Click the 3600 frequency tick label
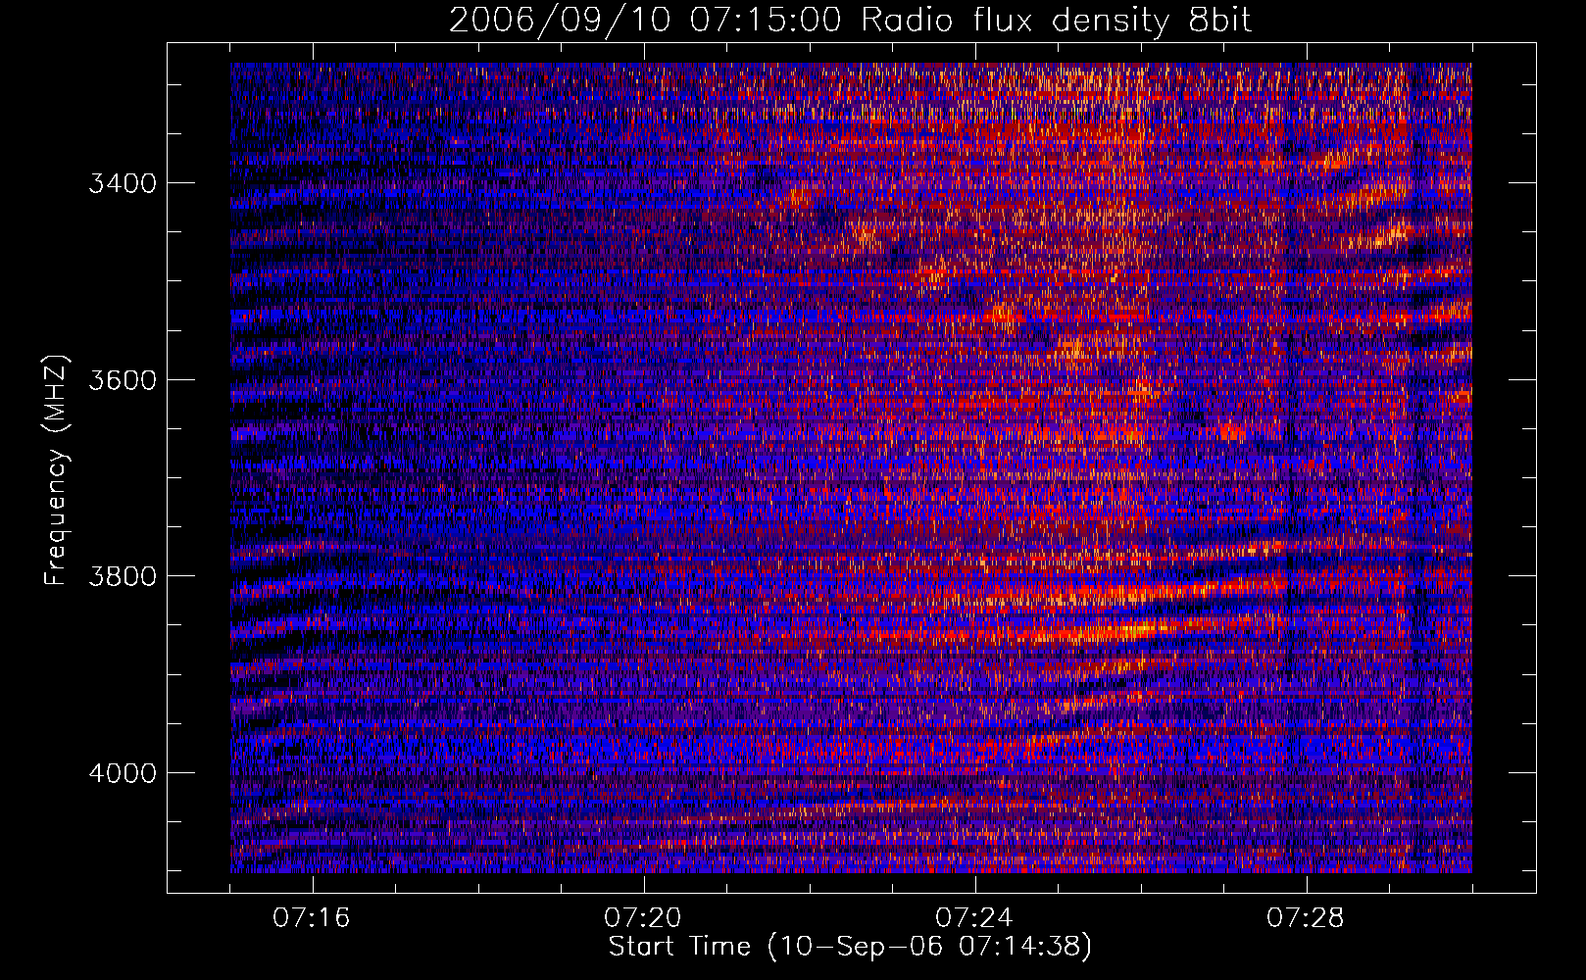The image size is (1586, 980). point(123,379)
